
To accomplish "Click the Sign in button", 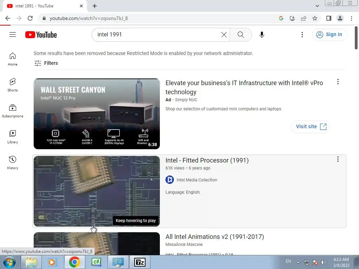I will [330, 35].
